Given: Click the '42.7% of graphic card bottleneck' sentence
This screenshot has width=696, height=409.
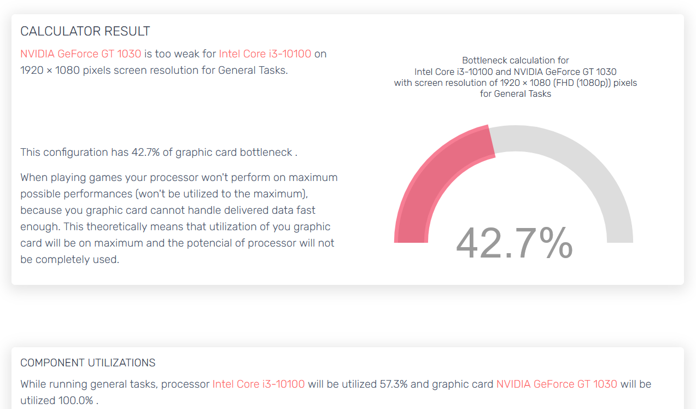Looking at the screenshot, I should (x=159, y=152).
